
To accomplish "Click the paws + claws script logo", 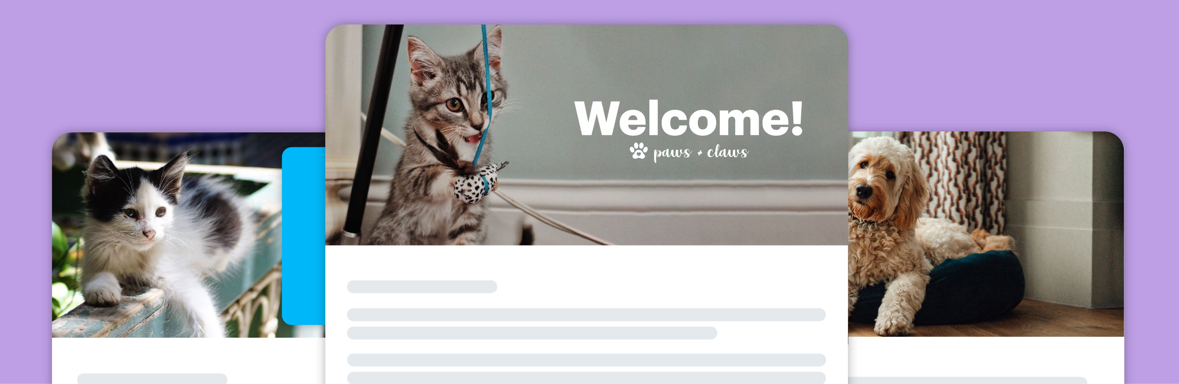I will tap(689, 152).
